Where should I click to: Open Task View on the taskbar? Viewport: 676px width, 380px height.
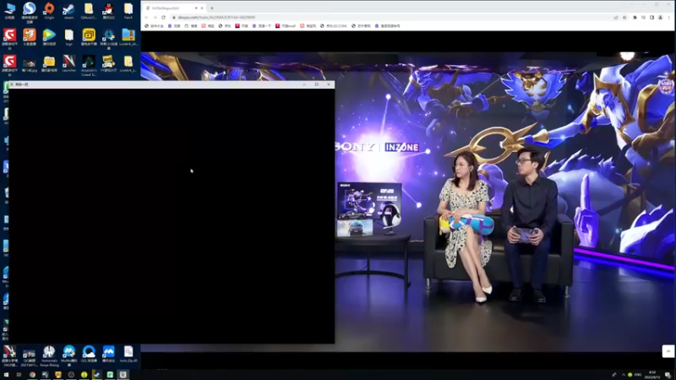click(19, 375)
